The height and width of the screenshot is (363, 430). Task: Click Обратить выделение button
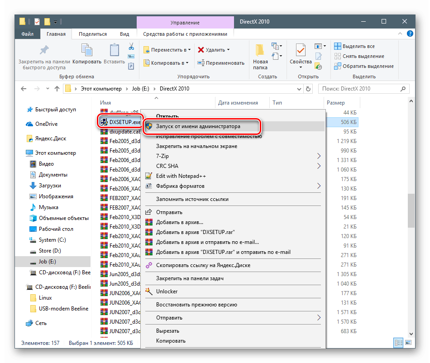(364, 66)
